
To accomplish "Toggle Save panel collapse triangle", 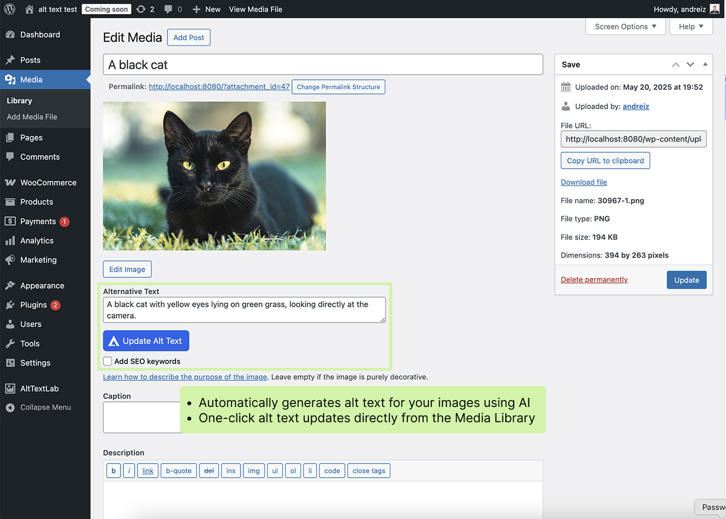I will (x=705, y=65).
